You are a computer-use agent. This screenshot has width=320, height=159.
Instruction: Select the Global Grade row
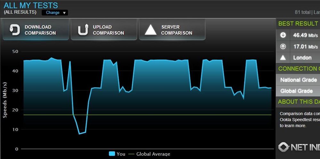(x=298, y=91)
